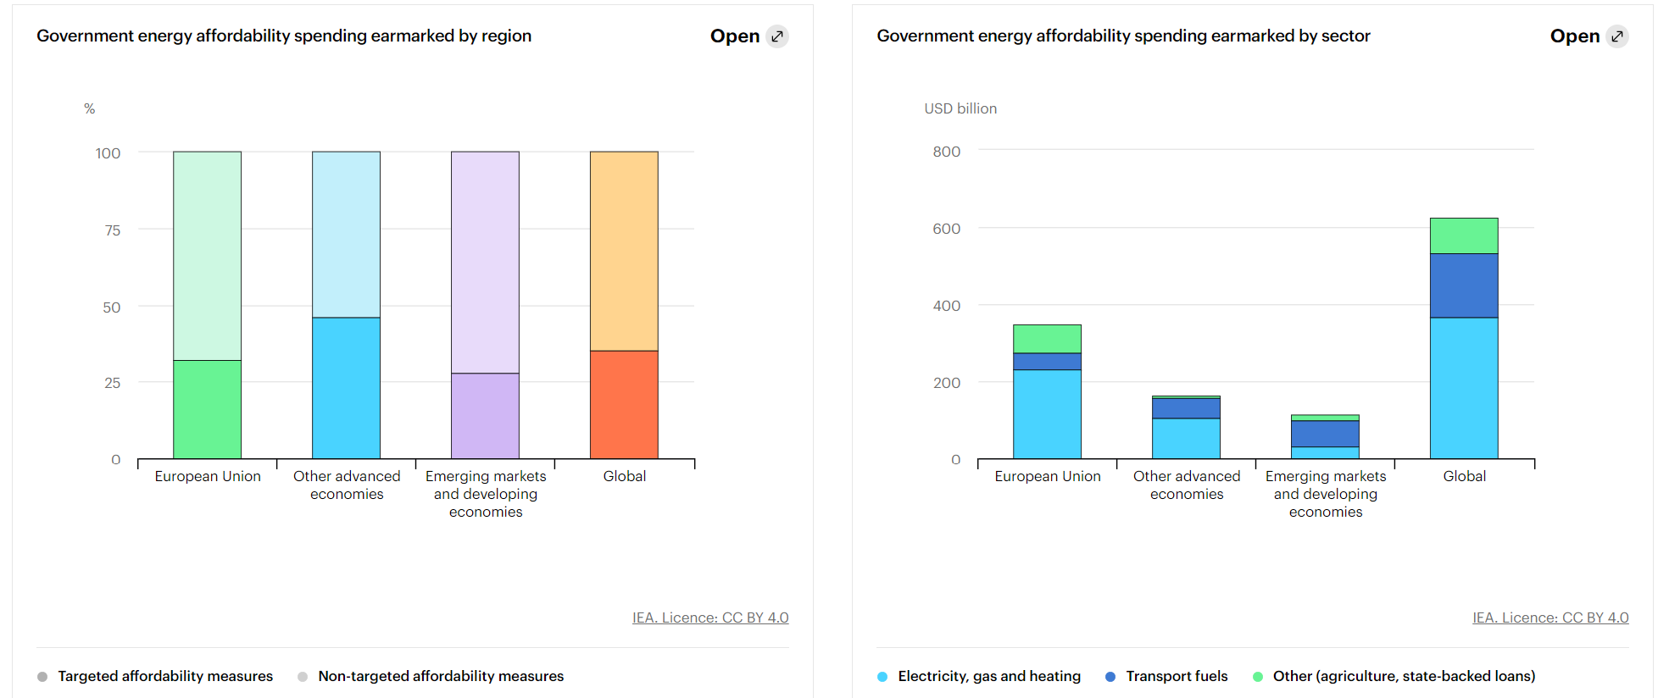The width and height of the screenshot is (1658, 698).
Task: Toggle Transport fuels legend item
Action: [1176, 676]
